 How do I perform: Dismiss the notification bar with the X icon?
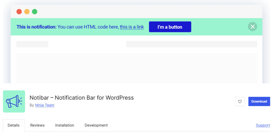[x=252, y=27]
